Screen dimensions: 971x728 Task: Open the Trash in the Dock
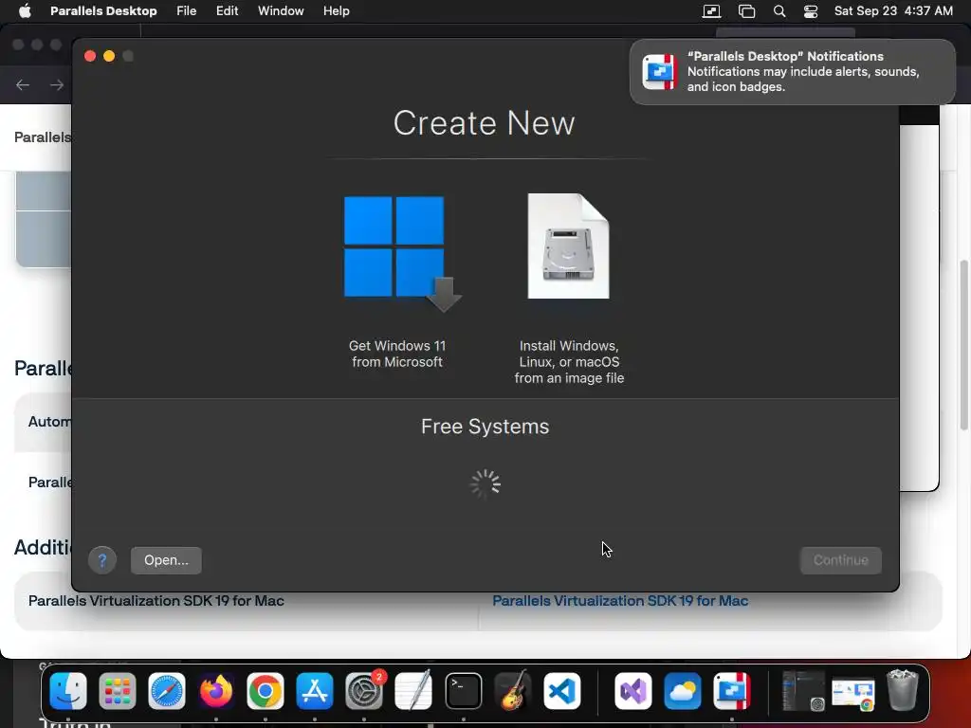tap(903, 690)
